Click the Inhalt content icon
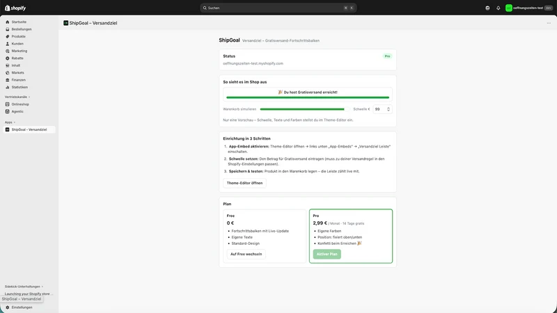The width and height of the screenshot is (557, 313). click(x=8, y=65)
